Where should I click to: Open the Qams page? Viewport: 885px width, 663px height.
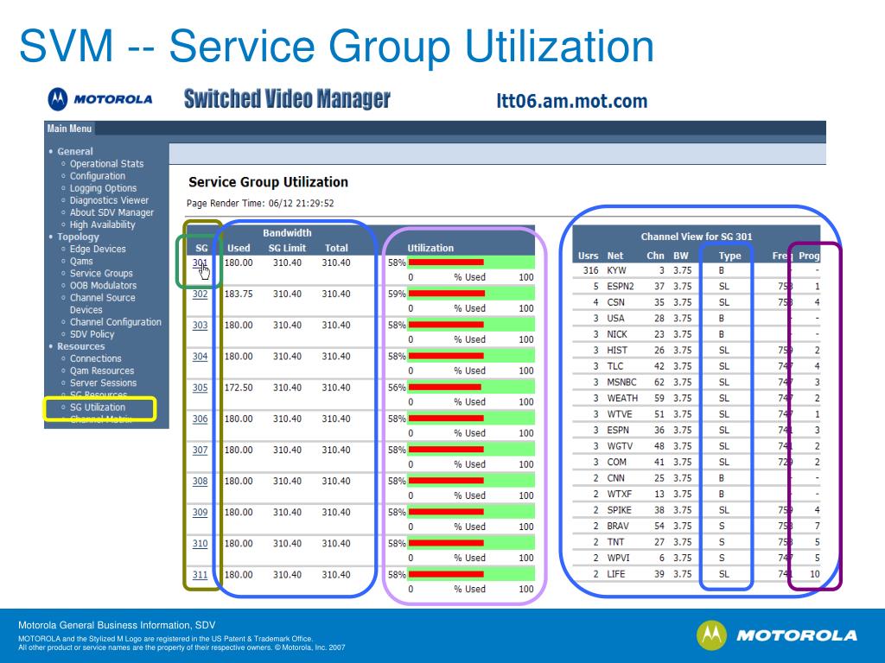81,261
